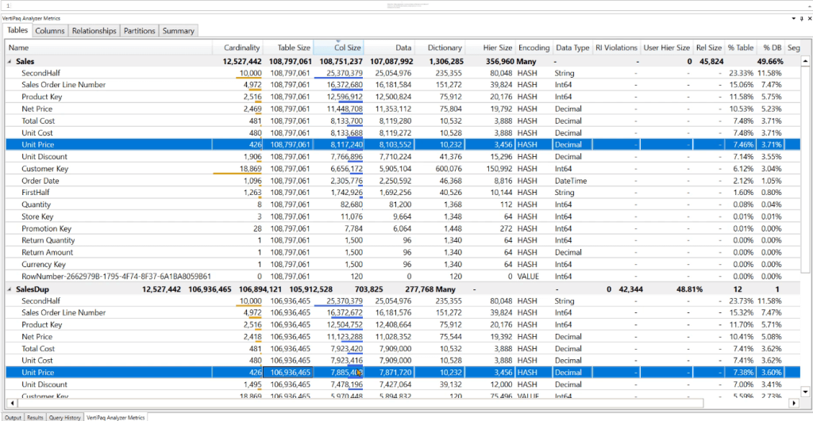Select the SalesDup SecondHalf row
This screenshot has height=421, width=813.
(403, 300)
